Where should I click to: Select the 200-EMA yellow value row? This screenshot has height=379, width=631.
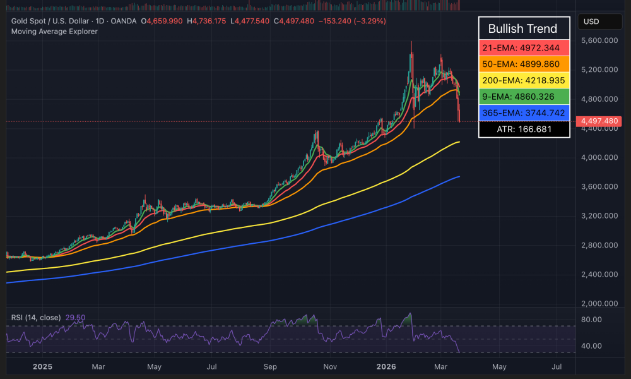click(523, 81)
